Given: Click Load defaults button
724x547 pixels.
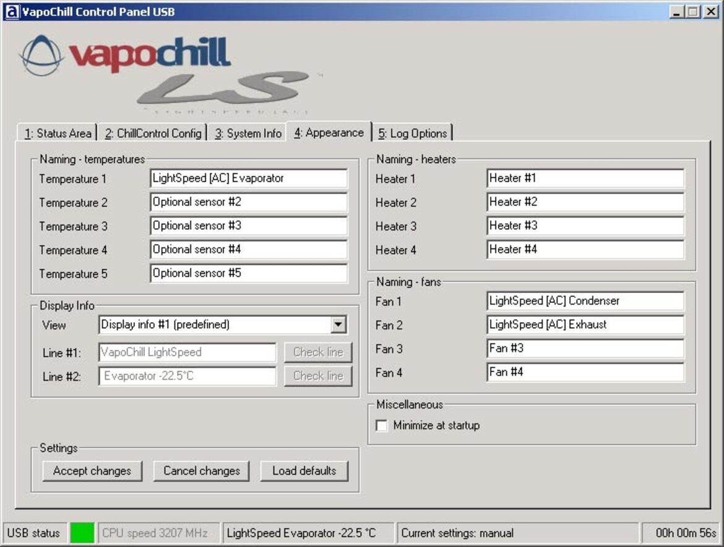Looking at the screenshot, I should [x=304, y=471].
